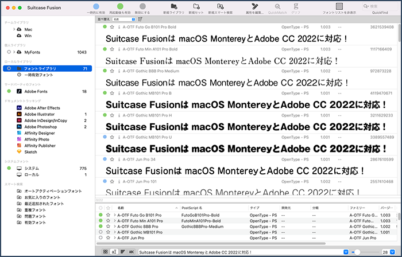Viewport: 402px width, 257px height.
Task: Toggle activation dot for Gothic MB101 Pro U preview
Action: (105, 137)
